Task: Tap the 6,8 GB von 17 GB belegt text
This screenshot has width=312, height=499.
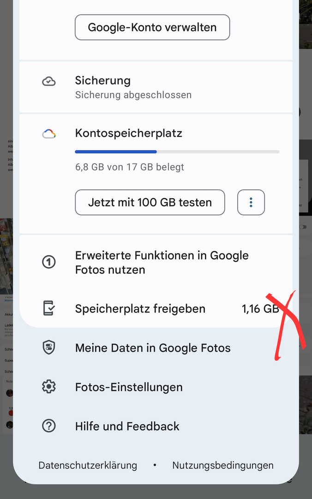Action: click(x=130, y=167)
